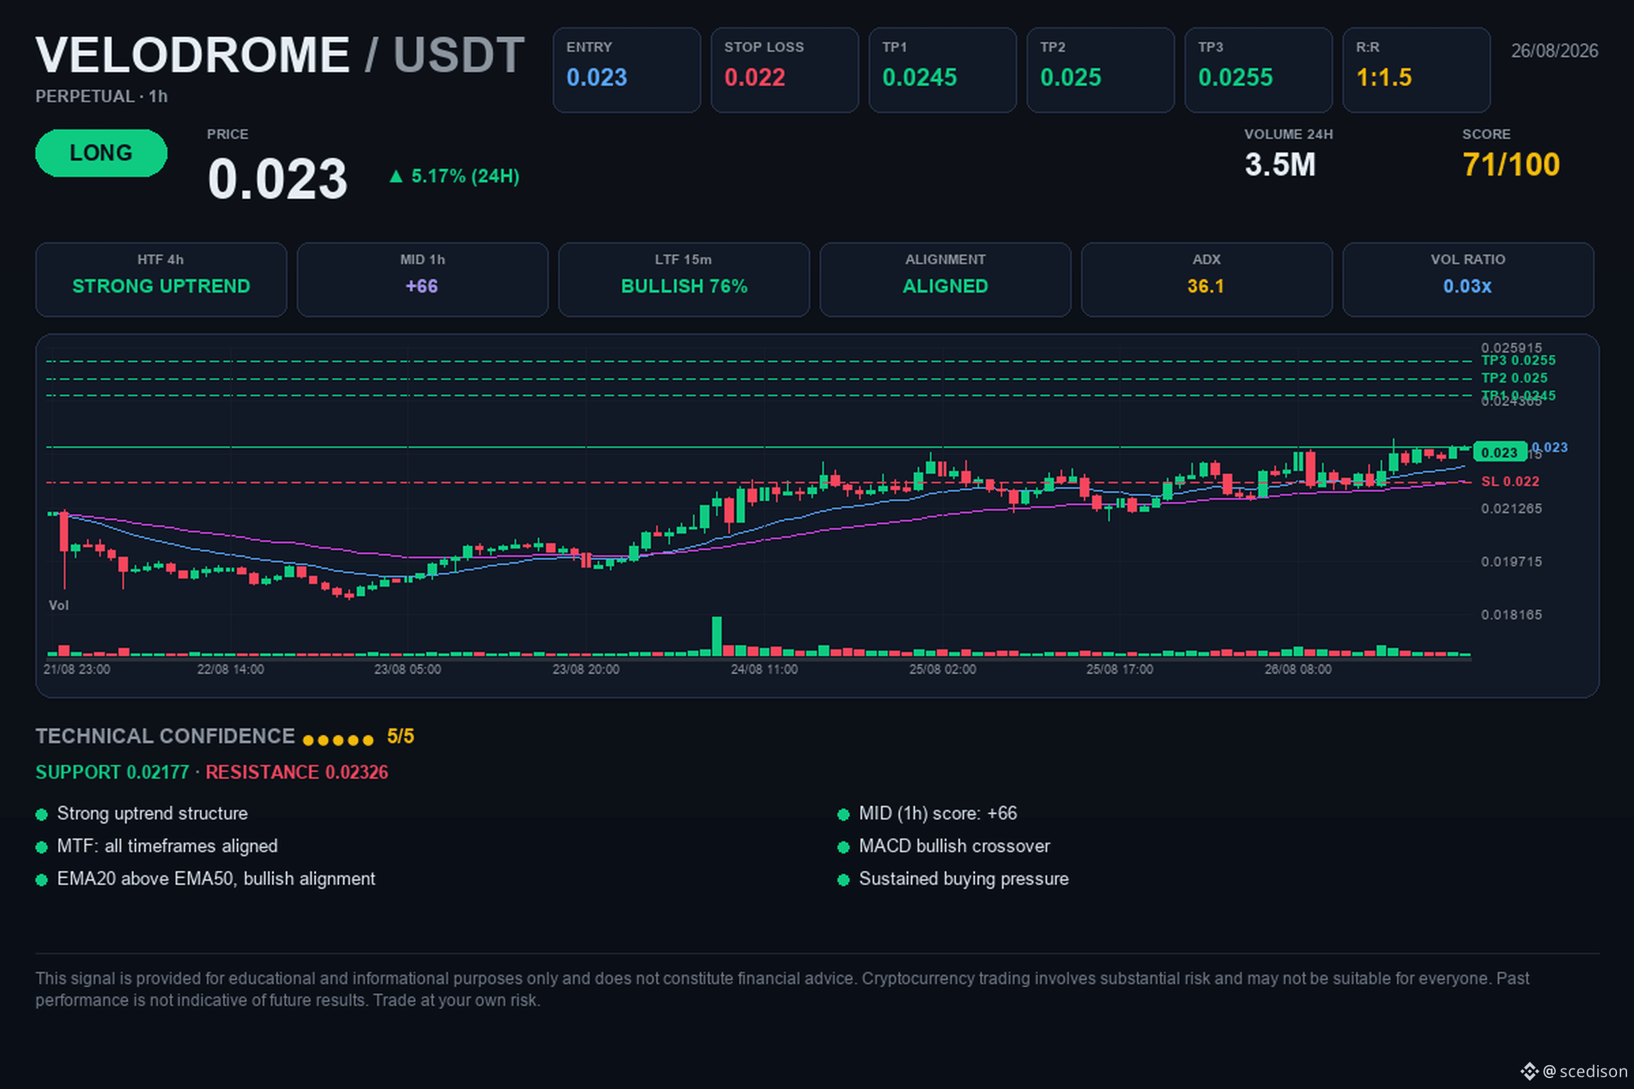The height and width of the screenshot is (1089, 1634).
Task: Select the 25/08 17:00 time axis label
Action: tap(1120, 669)
